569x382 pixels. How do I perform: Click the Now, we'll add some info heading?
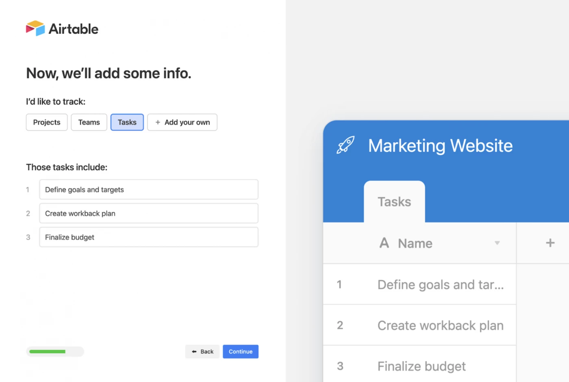tap(109, 73)
